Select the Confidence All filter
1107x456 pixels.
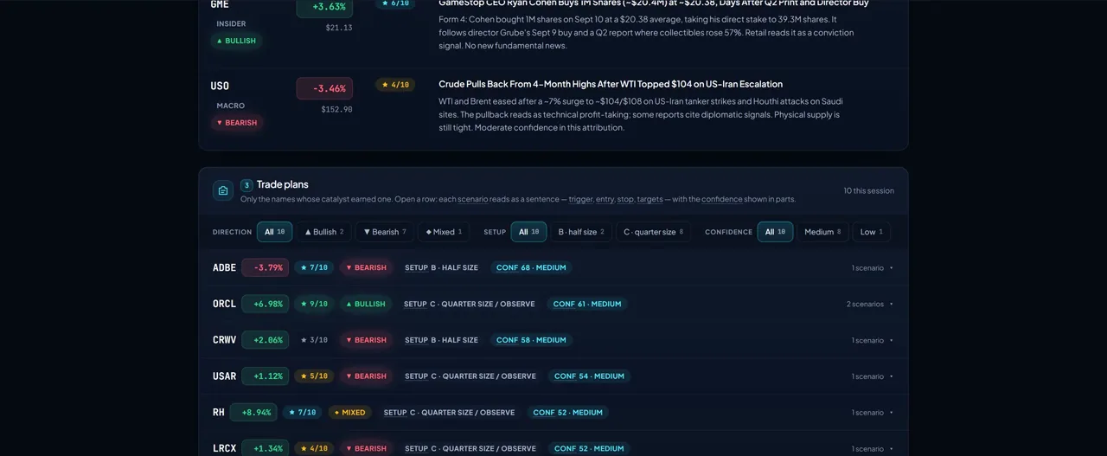click(x=775, y=232)
